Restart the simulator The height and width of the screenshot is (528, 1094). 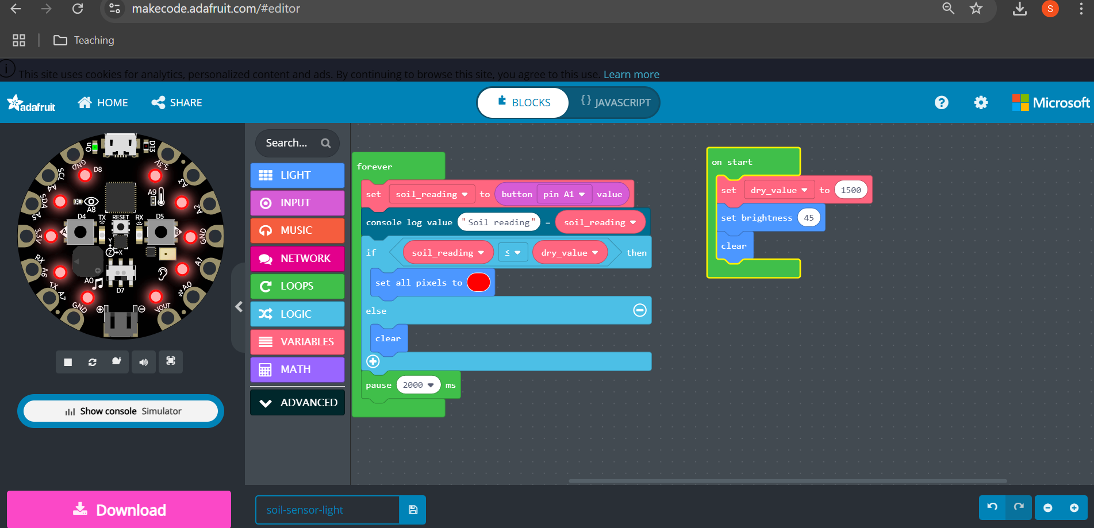(x=92, y=362)
